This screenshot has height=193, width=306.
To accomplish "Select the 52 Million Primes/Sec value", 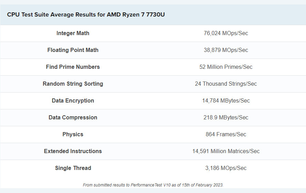I will [x=226, y=67].
